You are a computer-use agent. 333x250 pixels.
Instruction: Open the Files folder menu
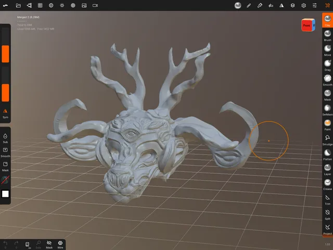pos(18,6)
